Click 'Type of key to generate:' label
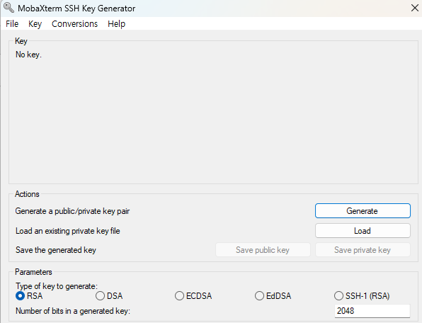 pos(57,286)
